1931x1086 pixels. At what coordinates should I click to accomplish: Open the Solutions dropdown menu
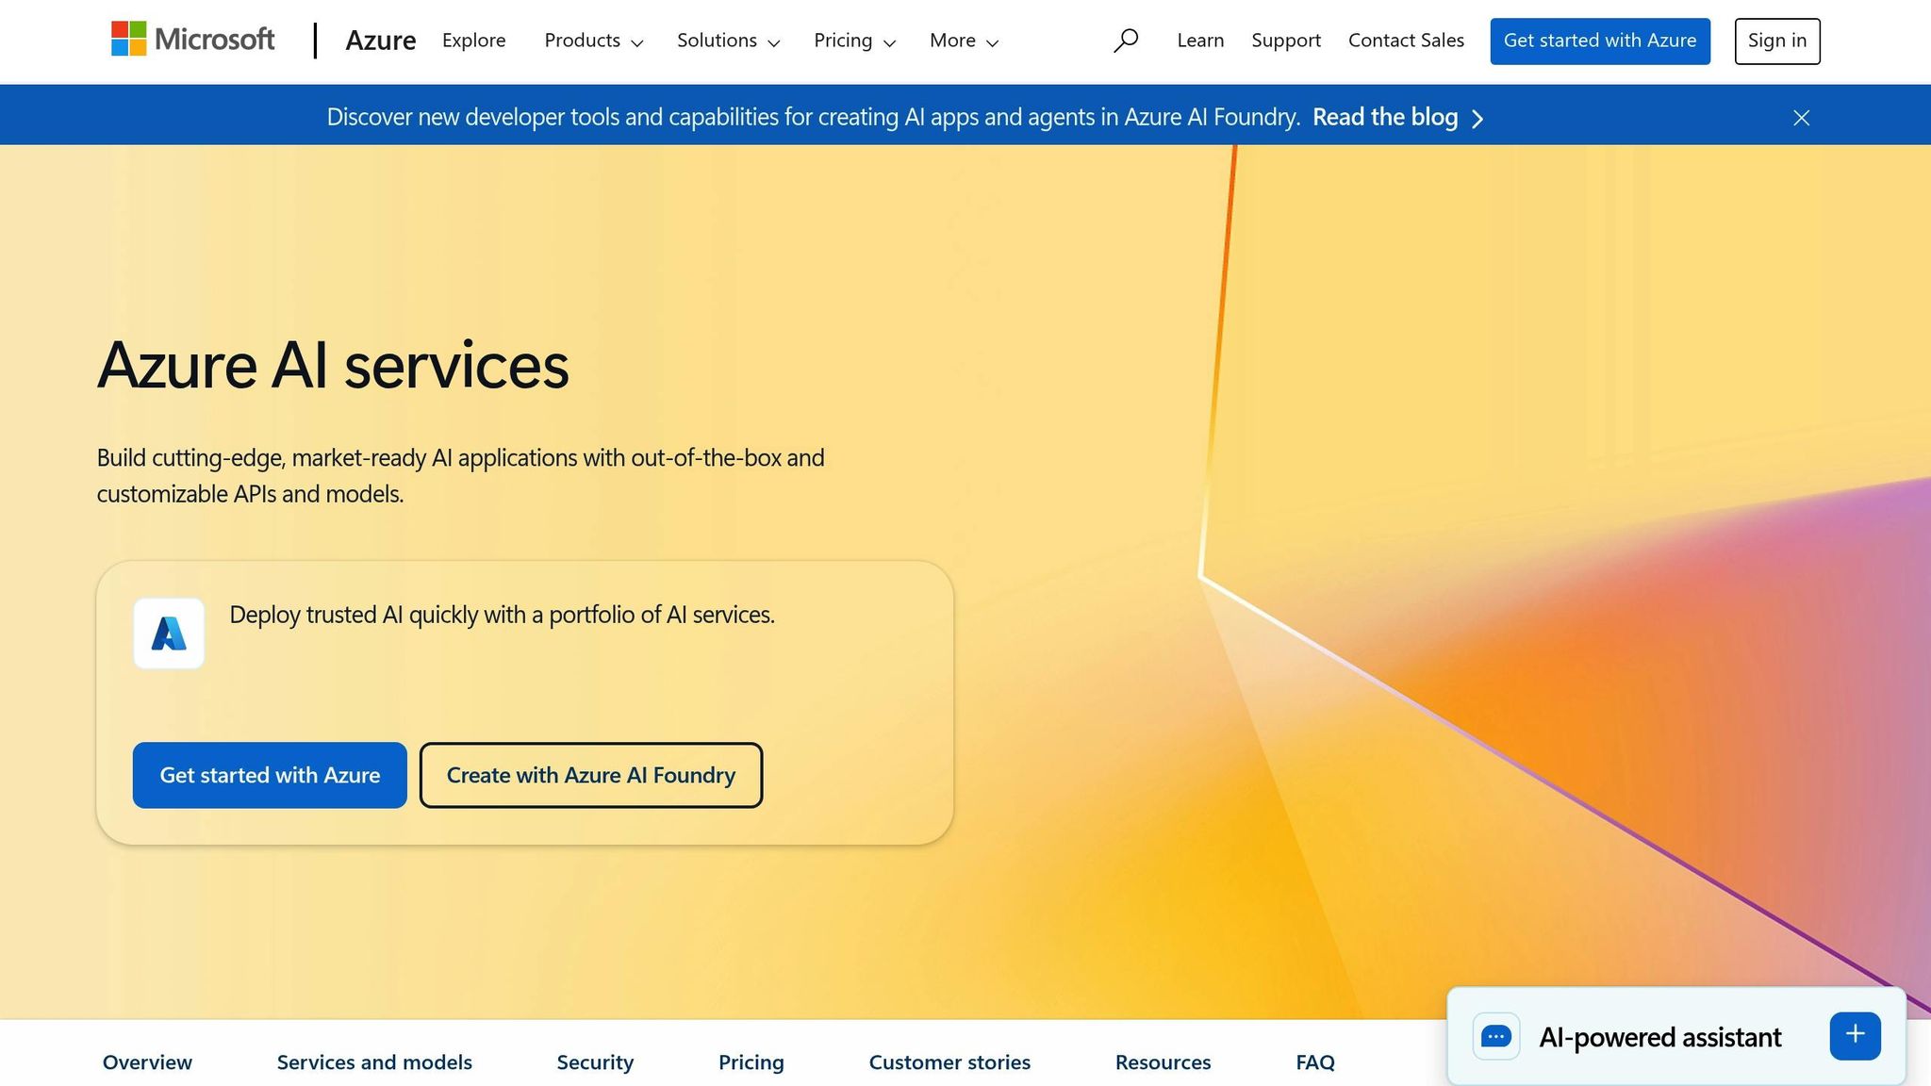pyautogui.click(x=728, y=41)
